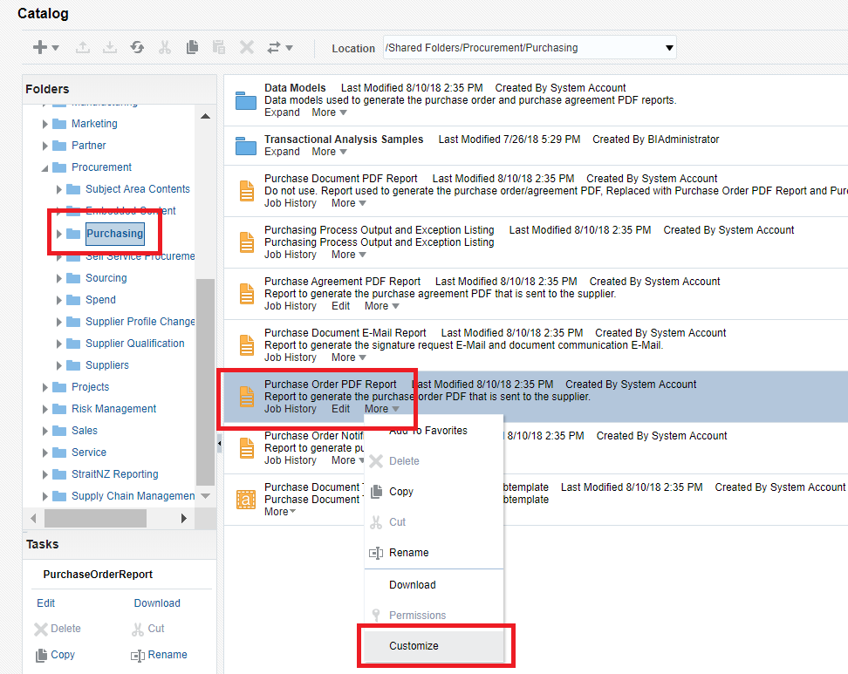
Task: Open the Location path dropdown
Action: tap(667, 47)
